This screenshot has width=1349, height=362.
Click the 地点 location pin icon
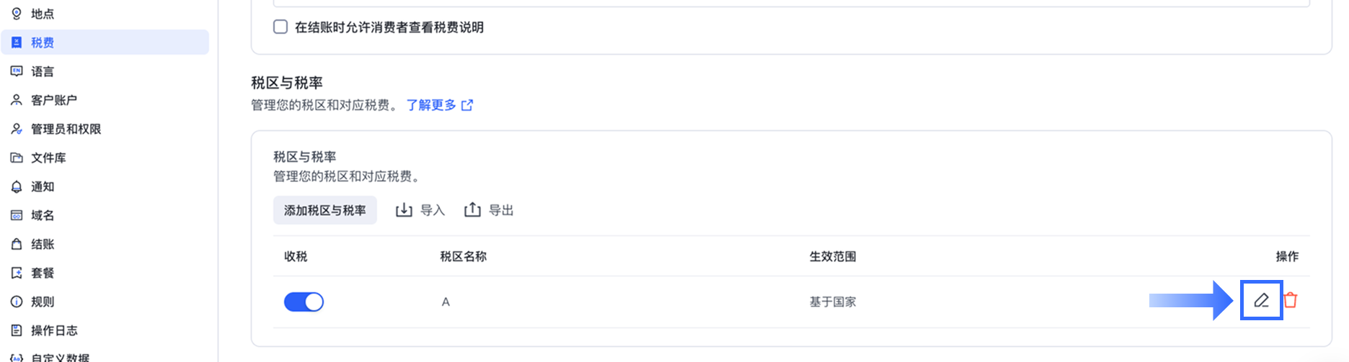click(17, 14)
